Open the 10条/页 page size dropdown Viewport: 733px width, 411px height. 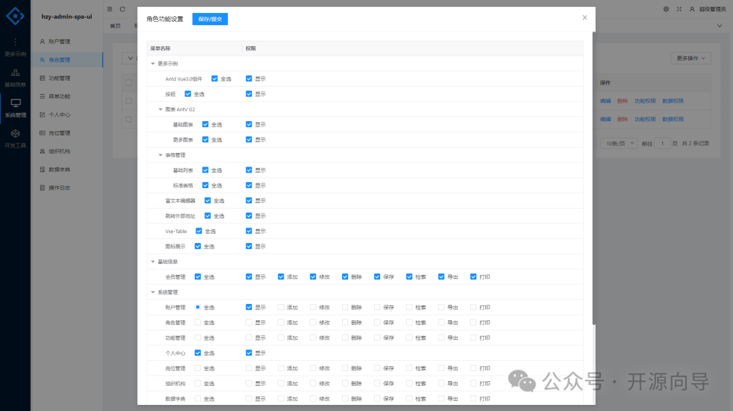point(618,144)
